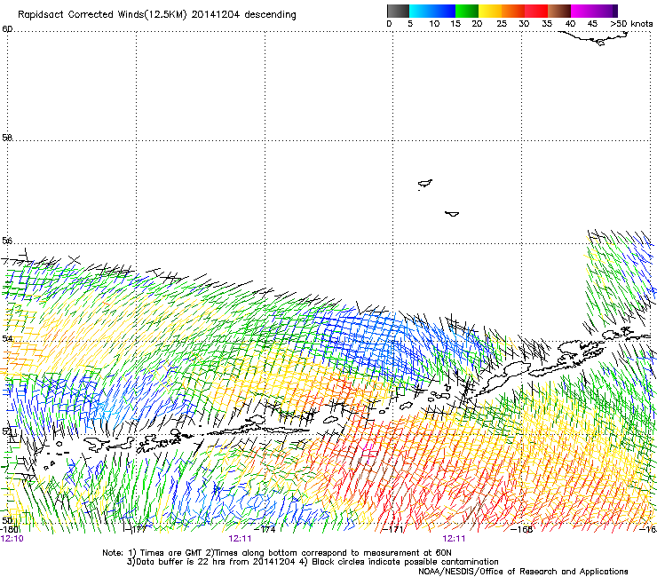This screenshot has height=577, width=657.
Task: Click the larger island outline north of 56N
Action: coord(425,183)
